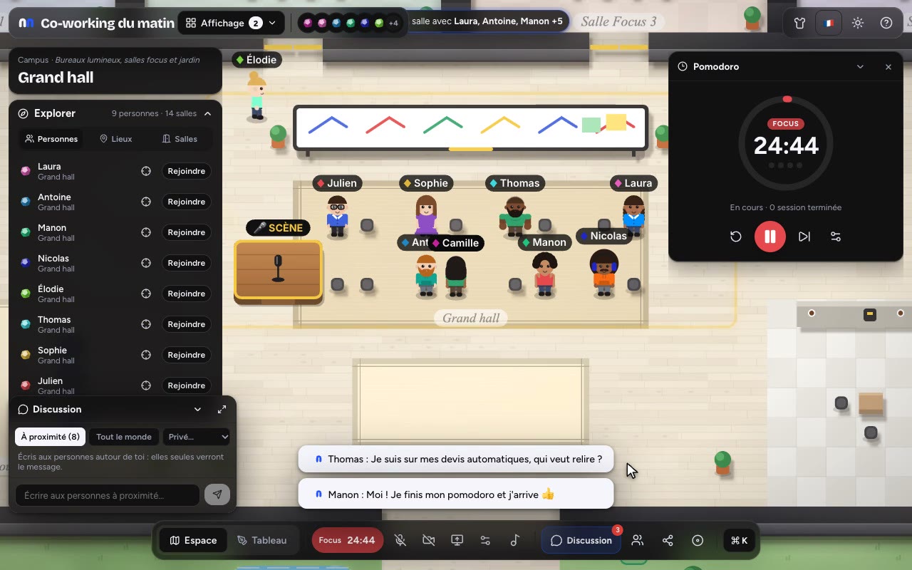The width and height of the screenshot is (912, 570).
Task: Click the Focus 24:44 timer pill
Action: point(348,540)
